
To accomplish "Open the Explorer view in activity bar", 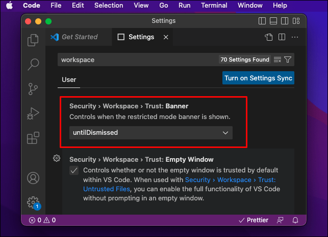I will [33, 39].
